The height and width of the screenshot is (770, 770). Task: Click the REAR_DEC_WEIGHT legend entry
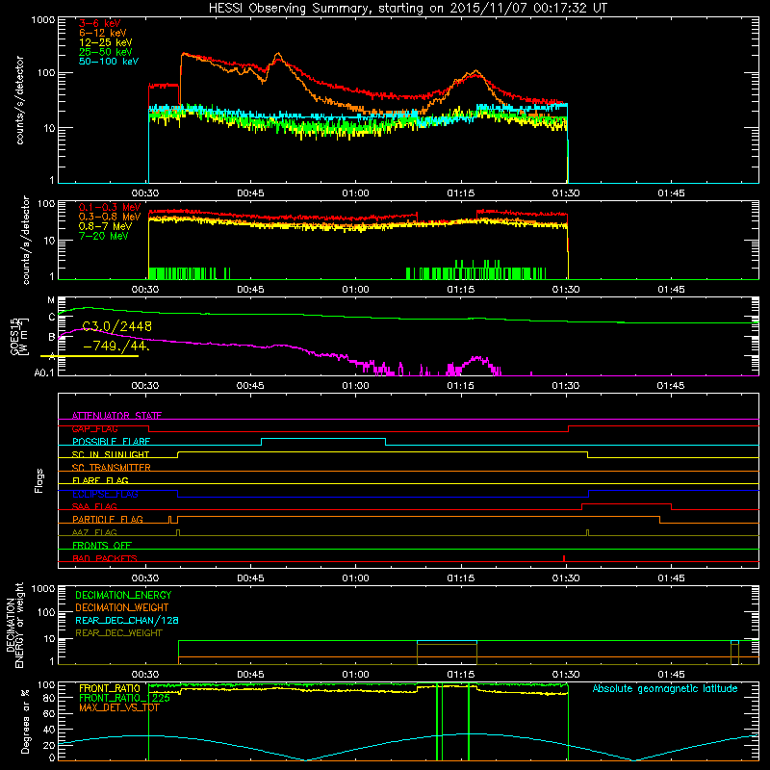118,633
